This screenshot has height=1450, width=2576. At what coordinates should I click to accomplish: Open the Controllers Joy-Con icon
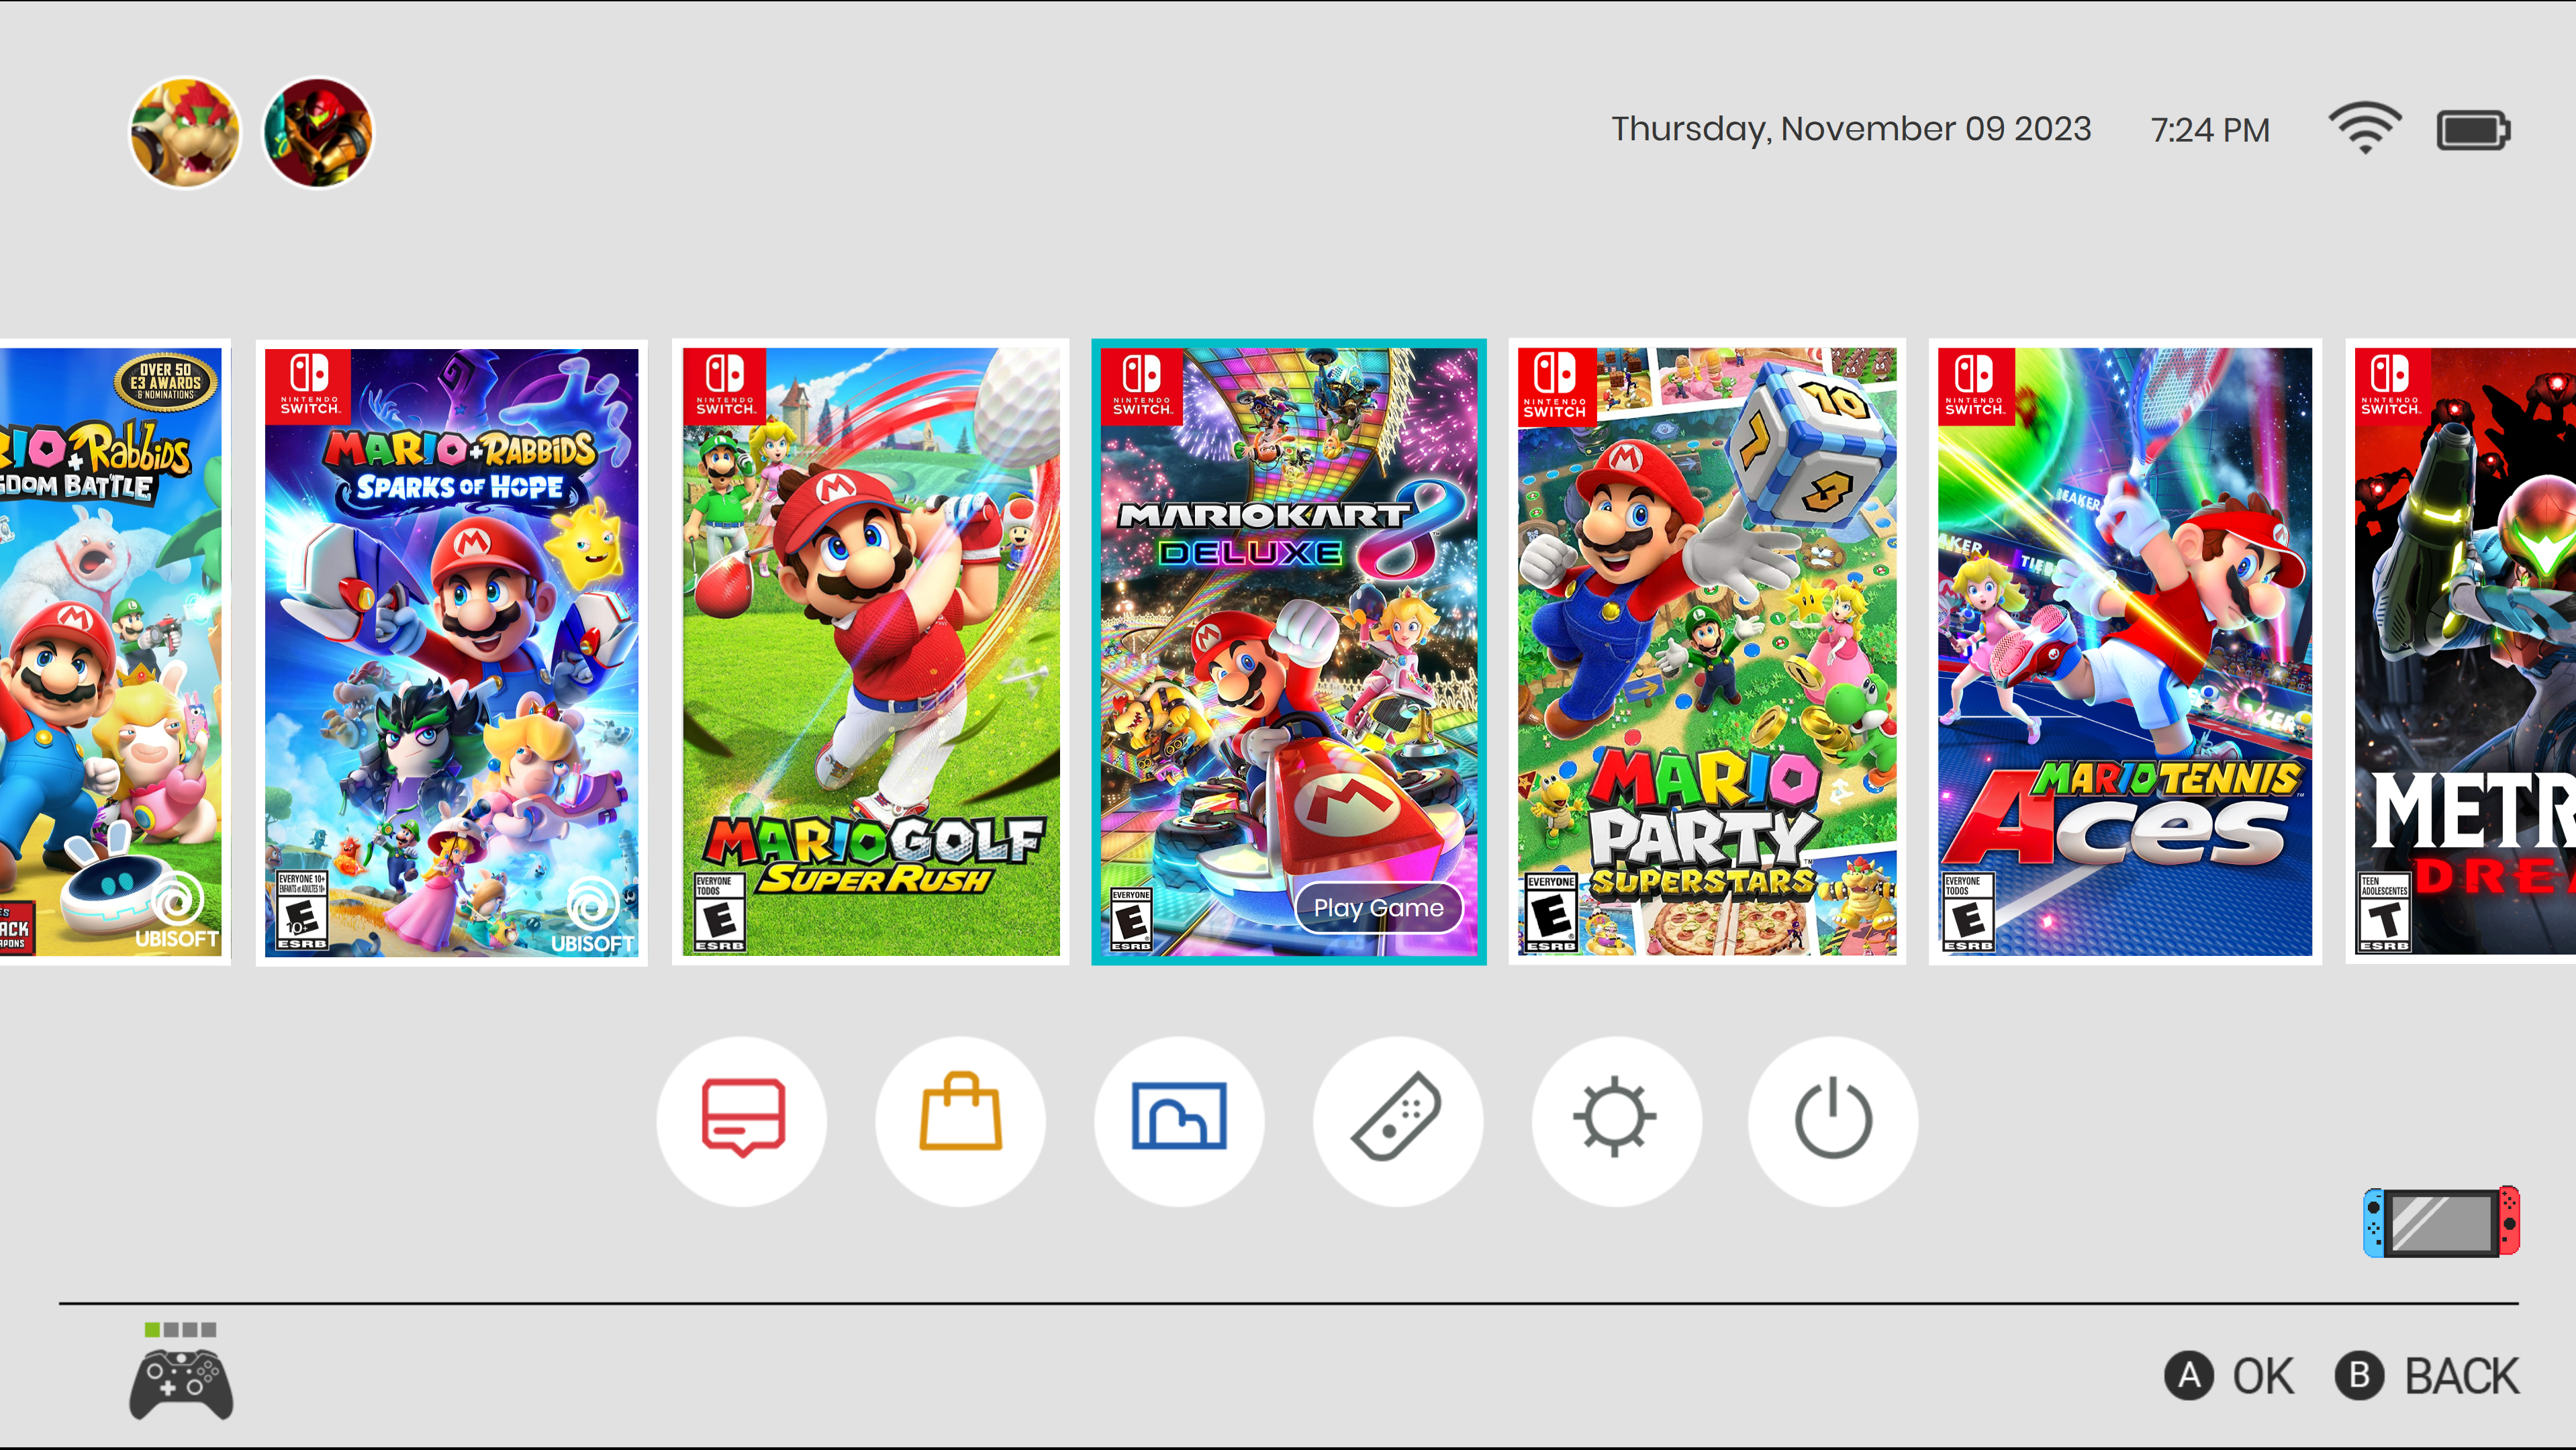click(x=1397, y=1121)
